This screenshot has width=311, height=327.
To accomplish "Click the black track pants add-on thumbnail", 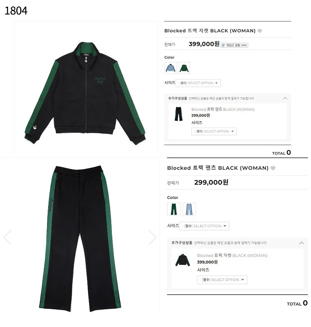I will pyautogui.click(x=178, y=114).
